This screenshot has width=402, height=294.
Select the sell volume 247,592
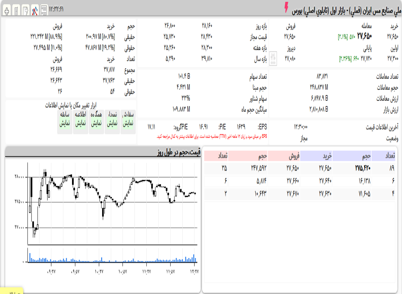click(x=258, y=168)
